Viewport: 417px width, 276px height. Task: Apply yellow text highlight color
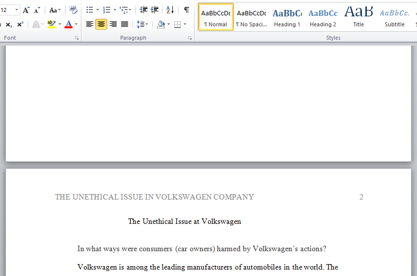[x=51, y=24]
